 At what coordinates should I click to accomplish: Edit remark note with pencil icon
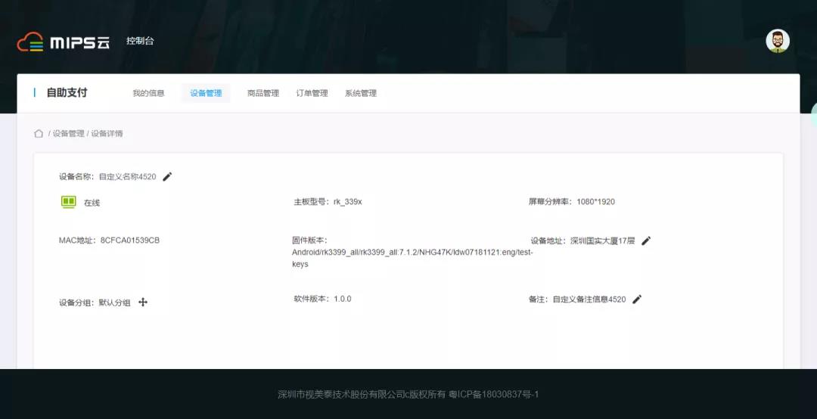click(637, 300)
